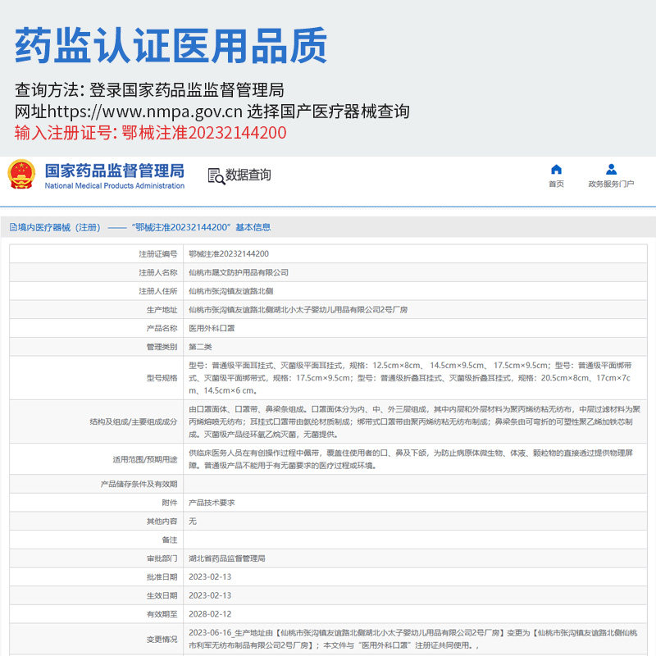Click the 首页 navigation label
Image resolution: width=656 pixels, height=656 pixels.
[556, 184]
